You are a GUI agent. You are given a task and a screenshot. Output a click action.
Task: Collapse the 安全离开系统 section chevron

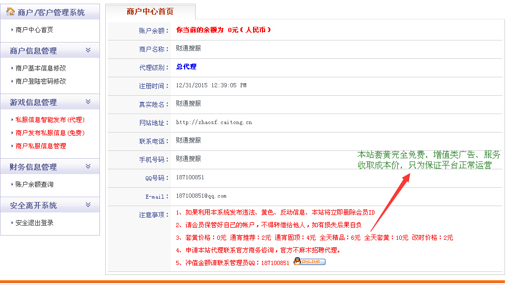pos(88,205)
